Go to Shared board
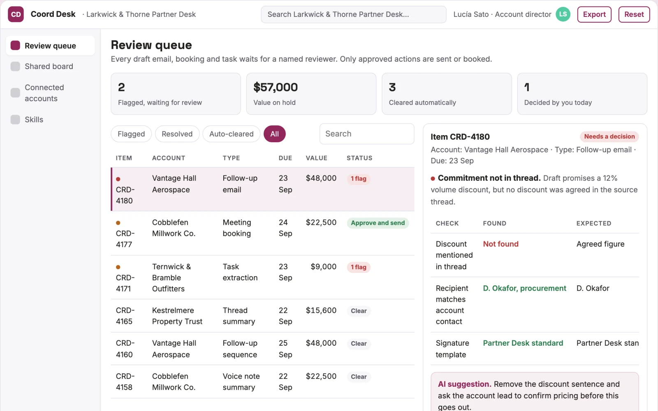 click(x=50, y=66)
